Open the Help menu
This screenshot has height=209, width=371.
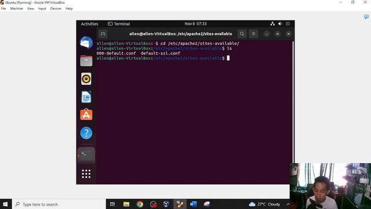[x=69, y=9]
